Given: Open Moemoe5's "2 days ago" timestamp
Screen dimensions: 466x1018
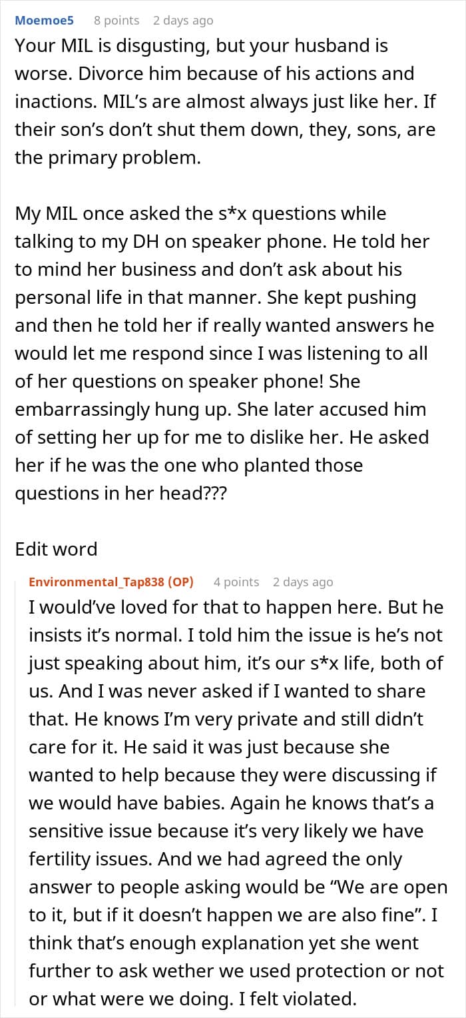Looking at the screenshot, I should click(183, 21).
